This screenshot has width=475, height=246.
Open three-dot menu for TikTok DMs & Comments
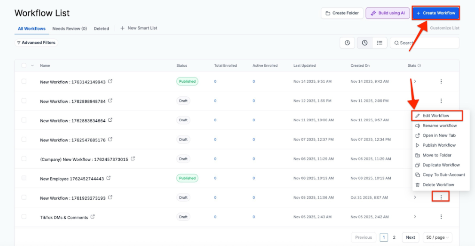(441, 217)
